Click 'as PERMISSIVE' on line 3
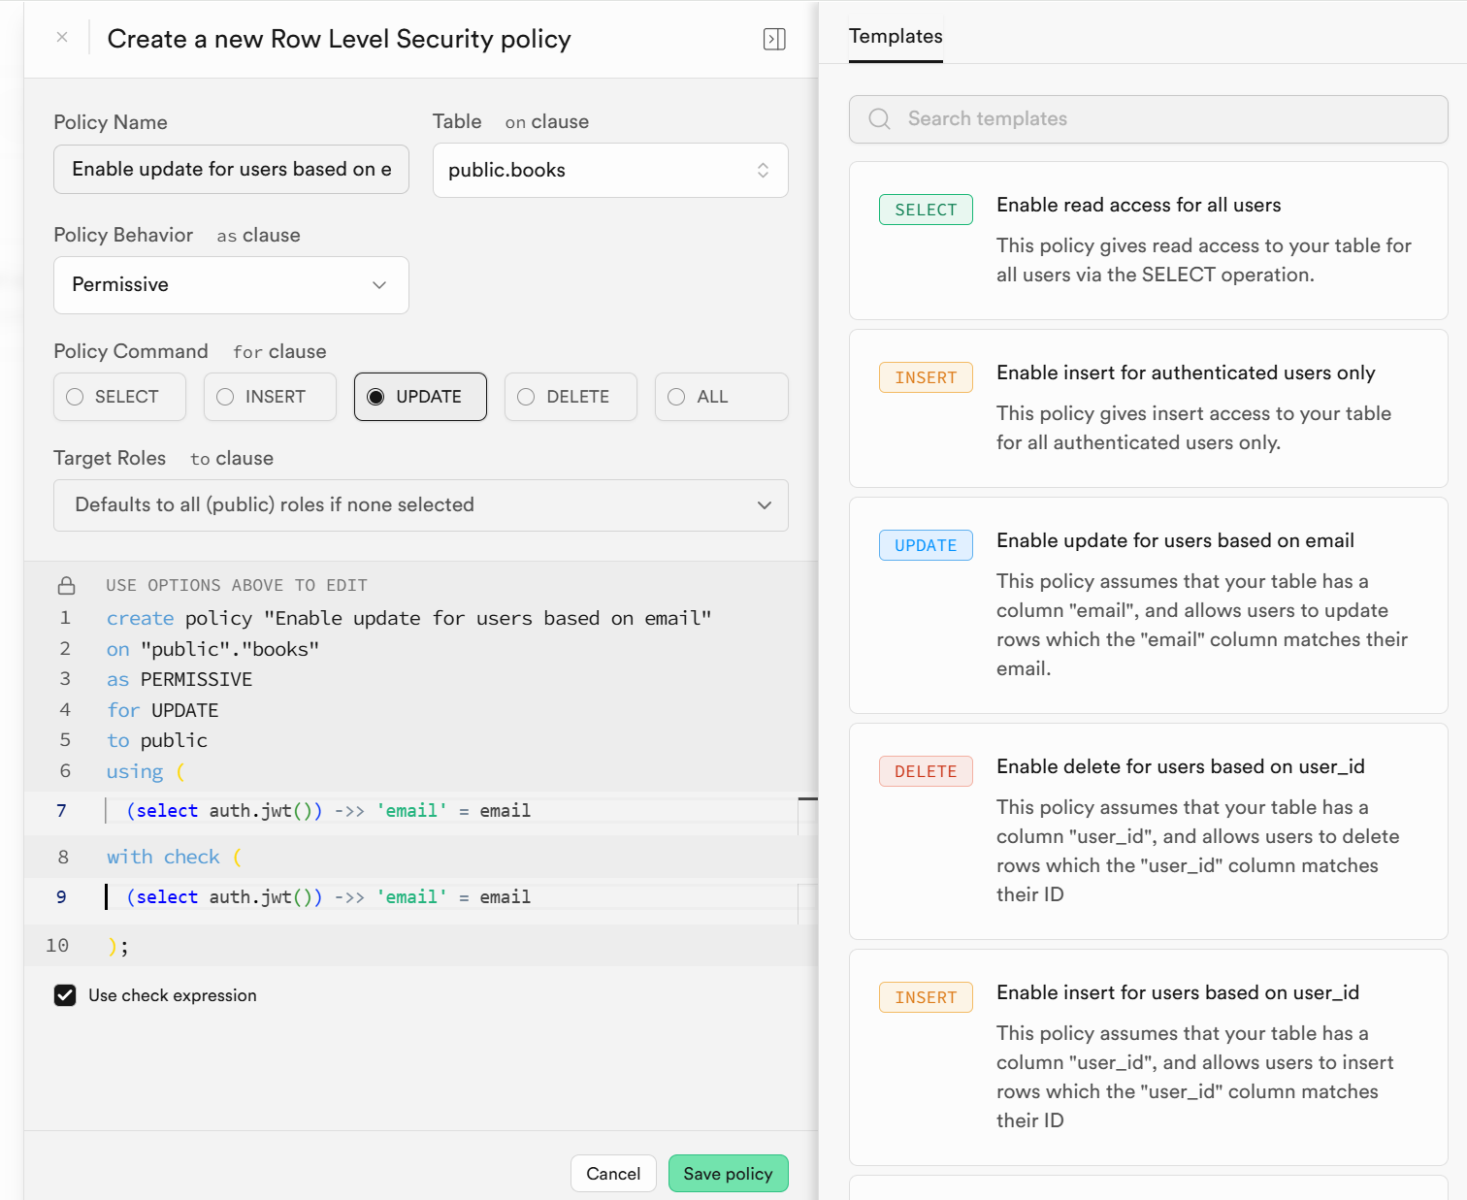 pyautogui.click(x=179, y=680)
